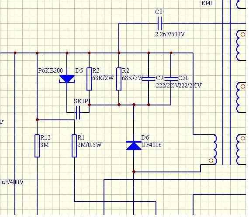
Task: Select the C8 capacitor symbol
Action: pos(160,23)
